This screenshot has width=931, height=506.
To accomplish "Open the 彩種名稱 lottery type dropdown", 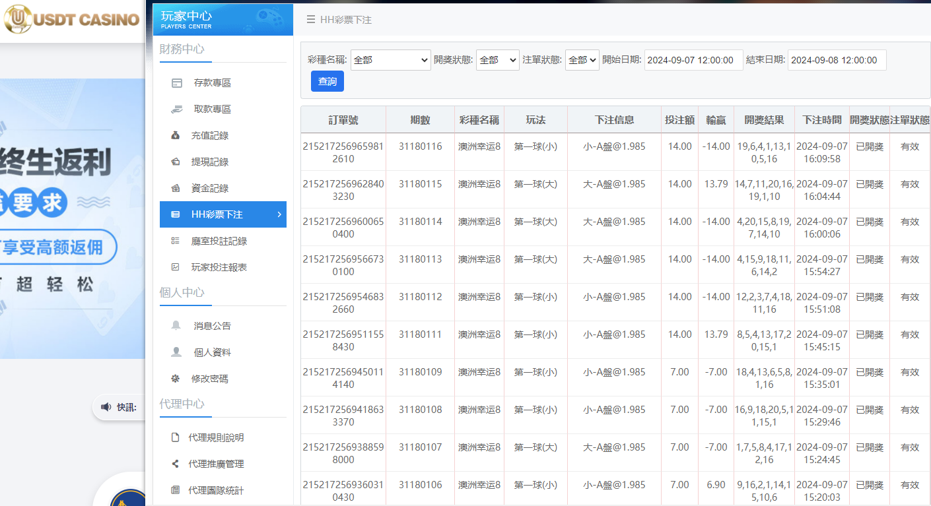I will coord(390,59).
